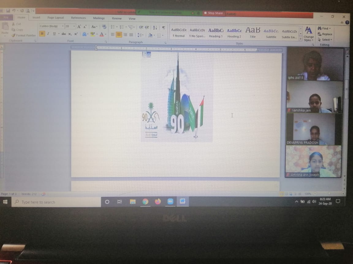The height and width of the screenshot is (264, 353).
Task: Open the notification center icon
Action: coord(338,201)
